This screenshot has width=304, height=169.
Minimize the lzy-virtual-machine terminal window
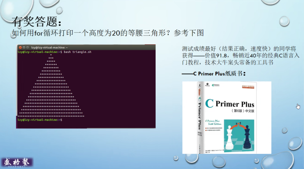click(x=24, y=47)
